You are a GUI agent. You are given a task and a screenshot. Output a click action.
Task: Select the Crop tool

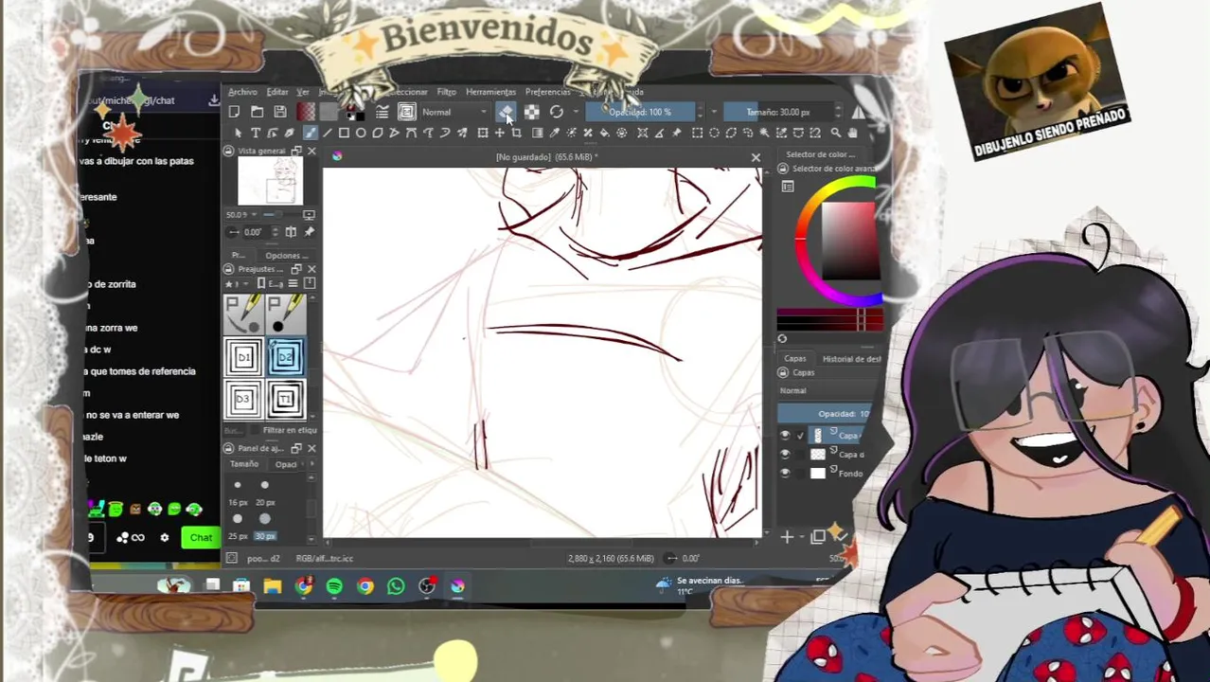point(517,133)
